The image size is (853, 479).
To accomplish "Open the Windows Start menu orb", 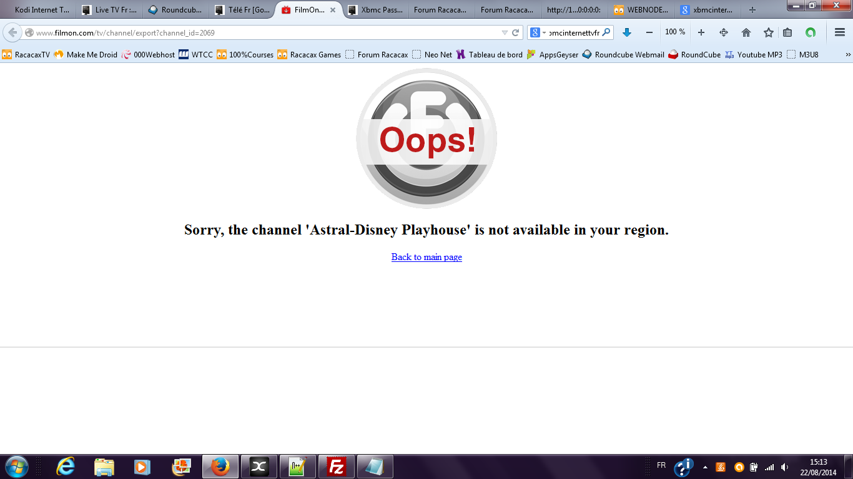I will pos(16,467).
